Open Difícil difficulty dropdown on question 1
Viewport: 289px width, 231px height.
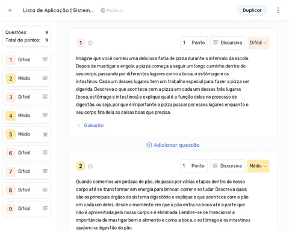pos(258,43)
